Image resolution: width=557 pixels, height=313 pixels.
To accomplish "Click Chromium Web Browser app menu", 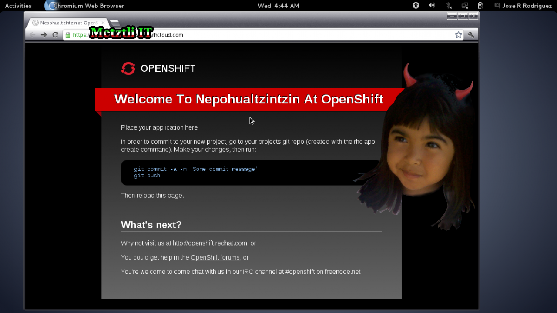I will [x=85, y=6].
